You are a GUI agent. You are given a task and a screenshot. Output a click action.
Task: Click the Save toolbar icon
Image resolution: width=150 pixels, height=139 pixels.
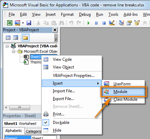pos(29,23)
